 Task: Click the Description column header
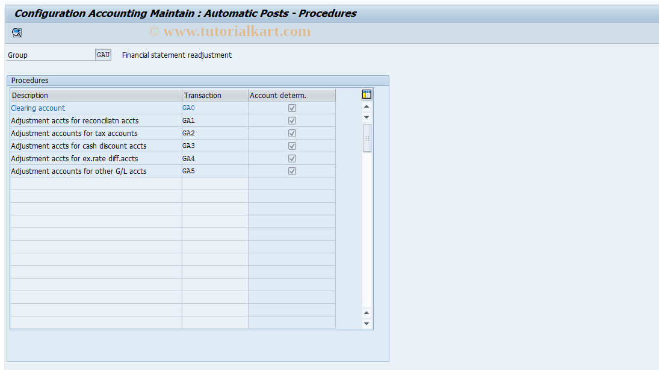[x=96, y=95]
